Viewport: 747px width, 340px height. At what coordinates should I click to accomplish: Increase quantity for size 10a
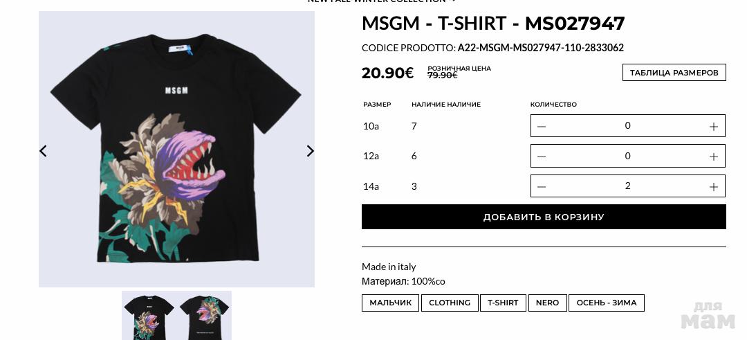(x=713, y=126)
